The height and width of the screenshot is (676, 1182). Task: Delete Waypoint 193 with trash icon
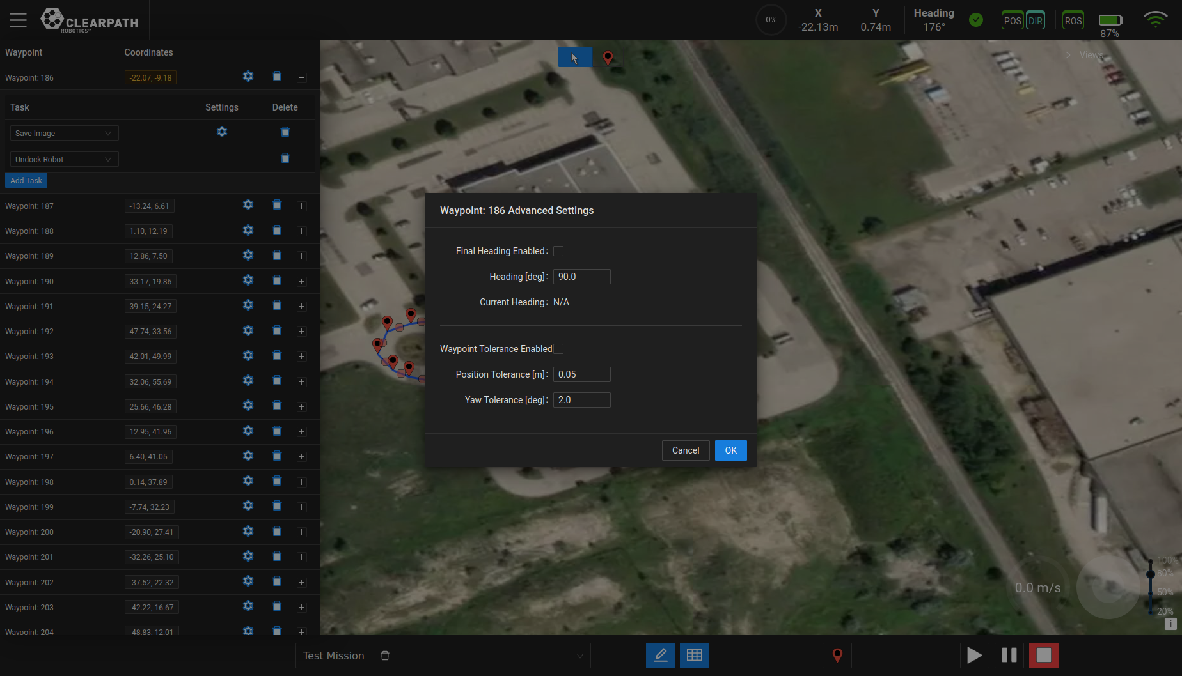(x=277, y=356)
